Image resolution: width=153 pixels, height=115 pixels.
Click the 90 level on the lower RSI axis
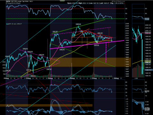126,82
